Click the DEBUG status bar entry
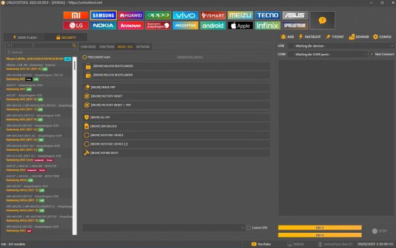Viewport: 396px width, 248px height. (296, 244)
